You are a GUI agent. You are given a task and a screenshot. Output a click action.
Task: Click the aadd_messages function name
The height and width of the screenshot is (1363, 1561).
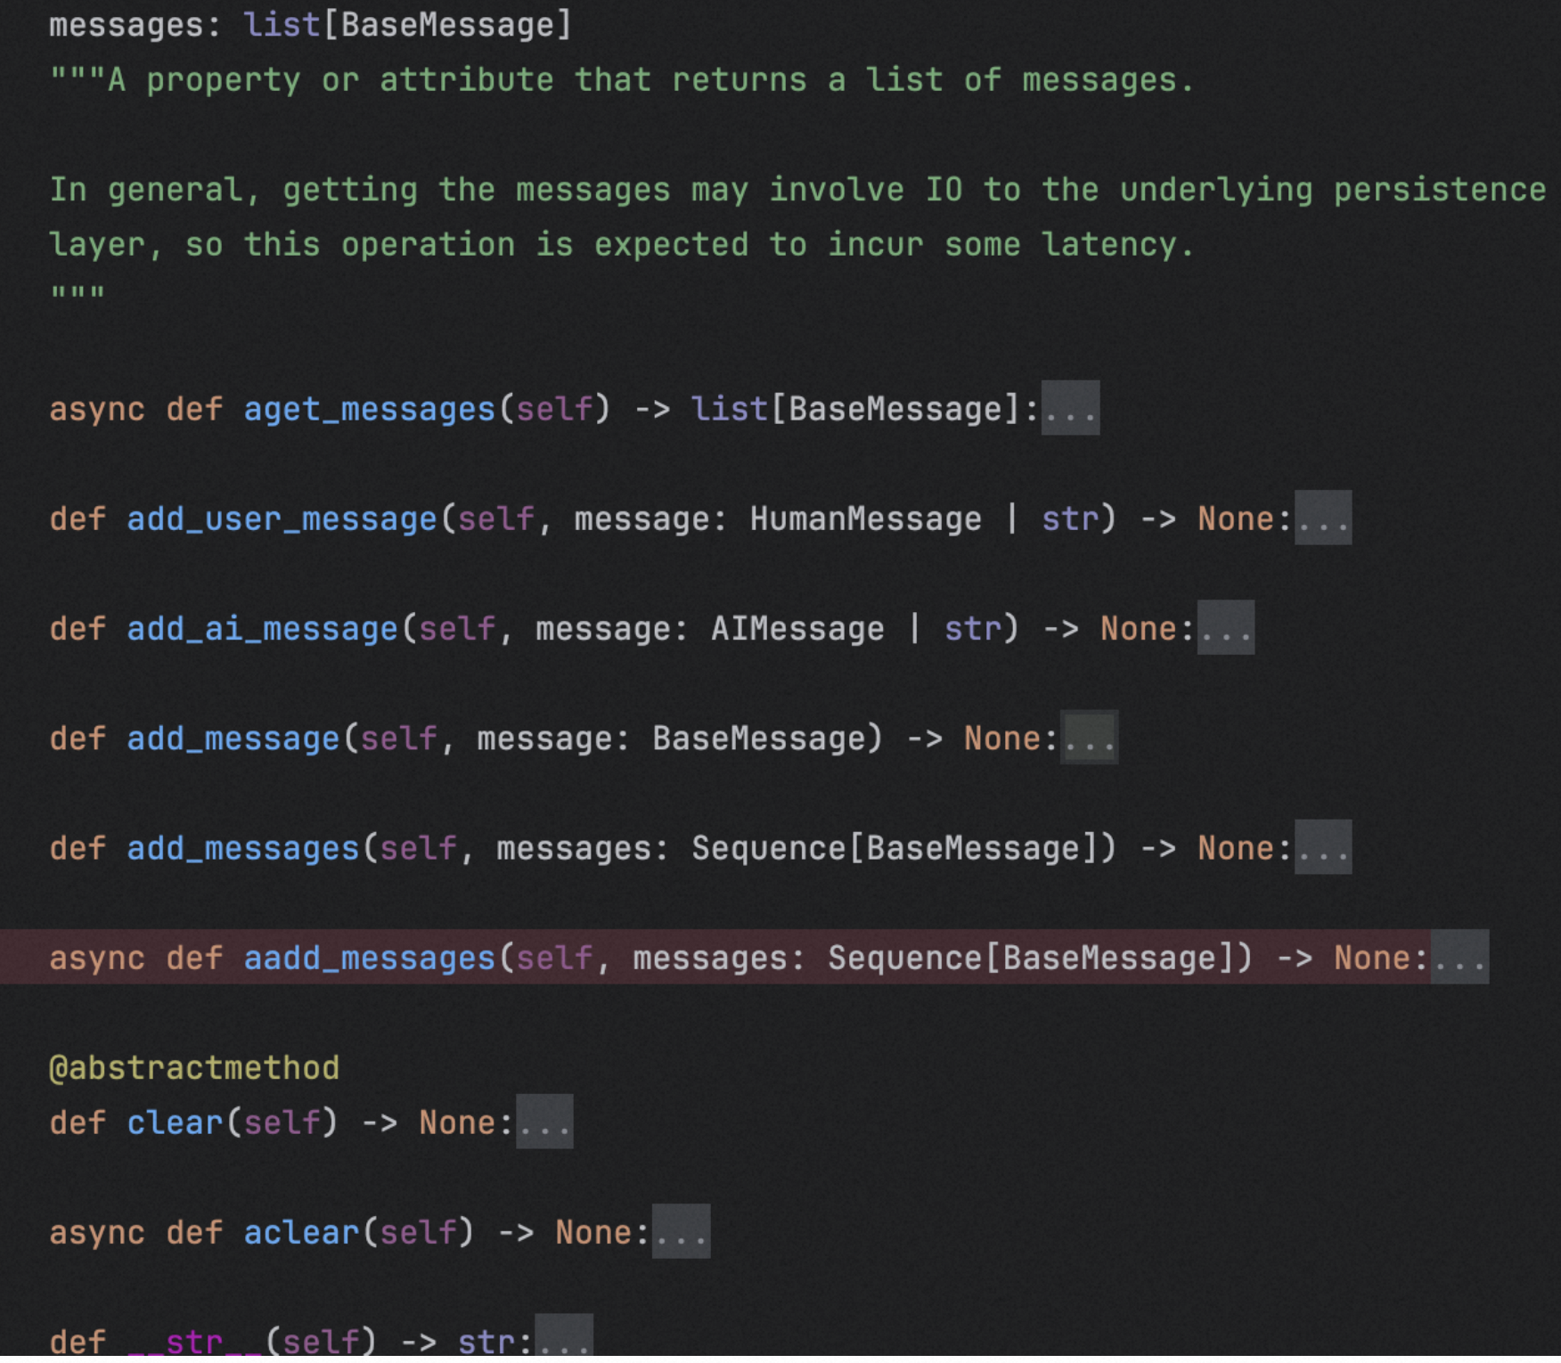[369, 958]
